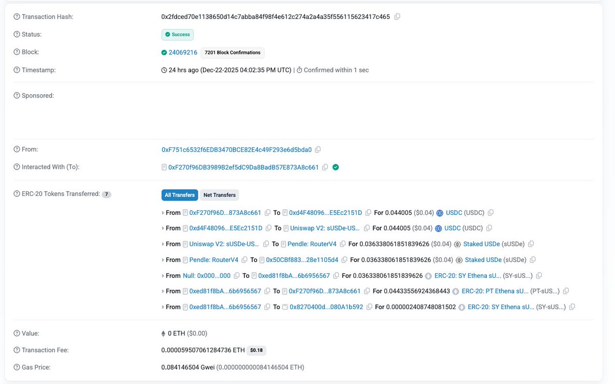The image size is (615, 384).
Task: Click the Success status badge
Action: pos(177,34)
